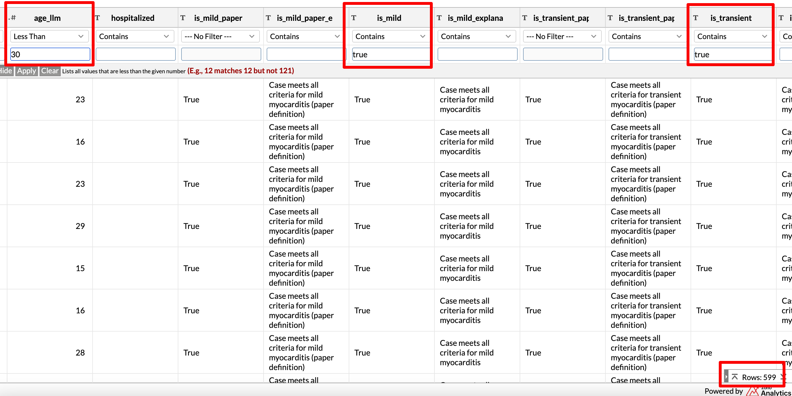The height and width of the screenshot is (396, 792).
Task: Open the Less Than filter dropdown for age_llm
Action: pyautogui.click(x=49, y=36)
